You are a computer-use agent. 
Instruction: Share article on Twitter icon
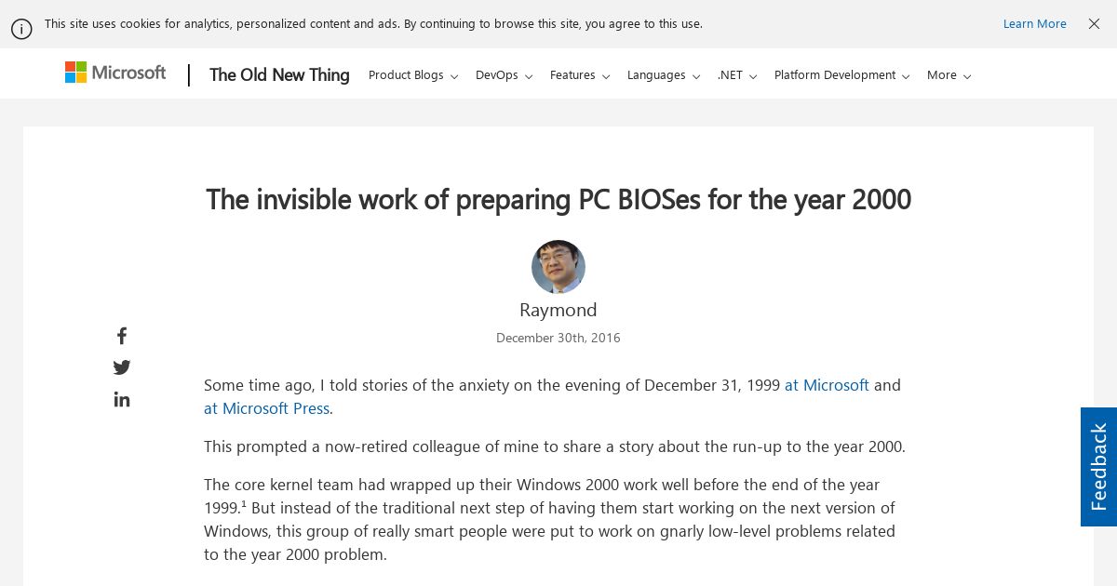click(122, 367)
